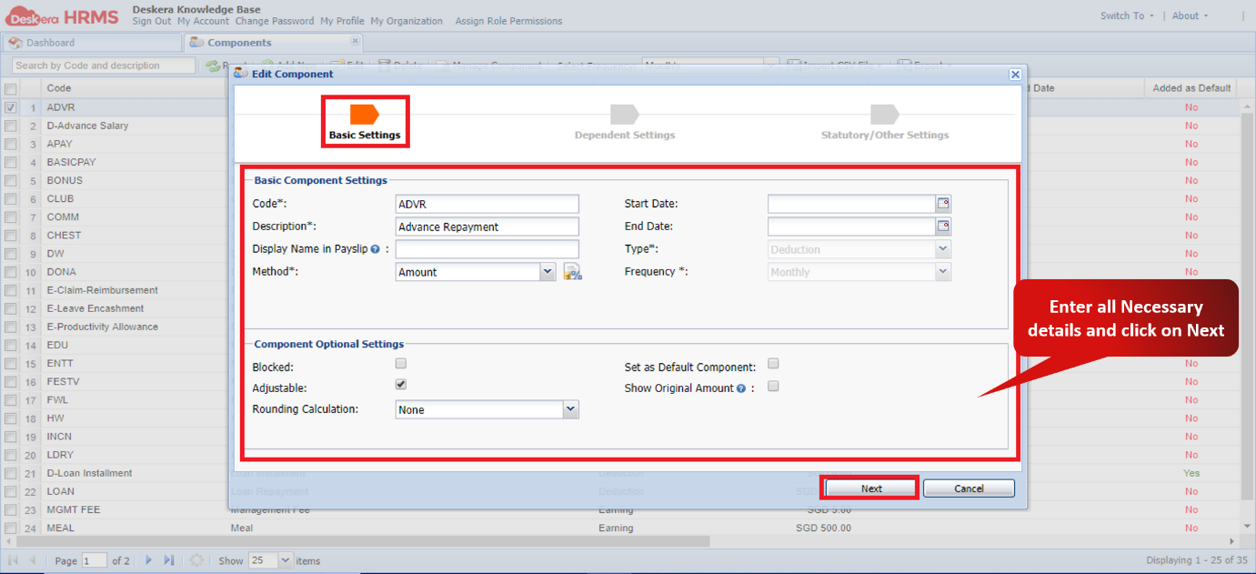1256x574 pixels.
Task: Jump to last page of components
Action: point(168,560)
